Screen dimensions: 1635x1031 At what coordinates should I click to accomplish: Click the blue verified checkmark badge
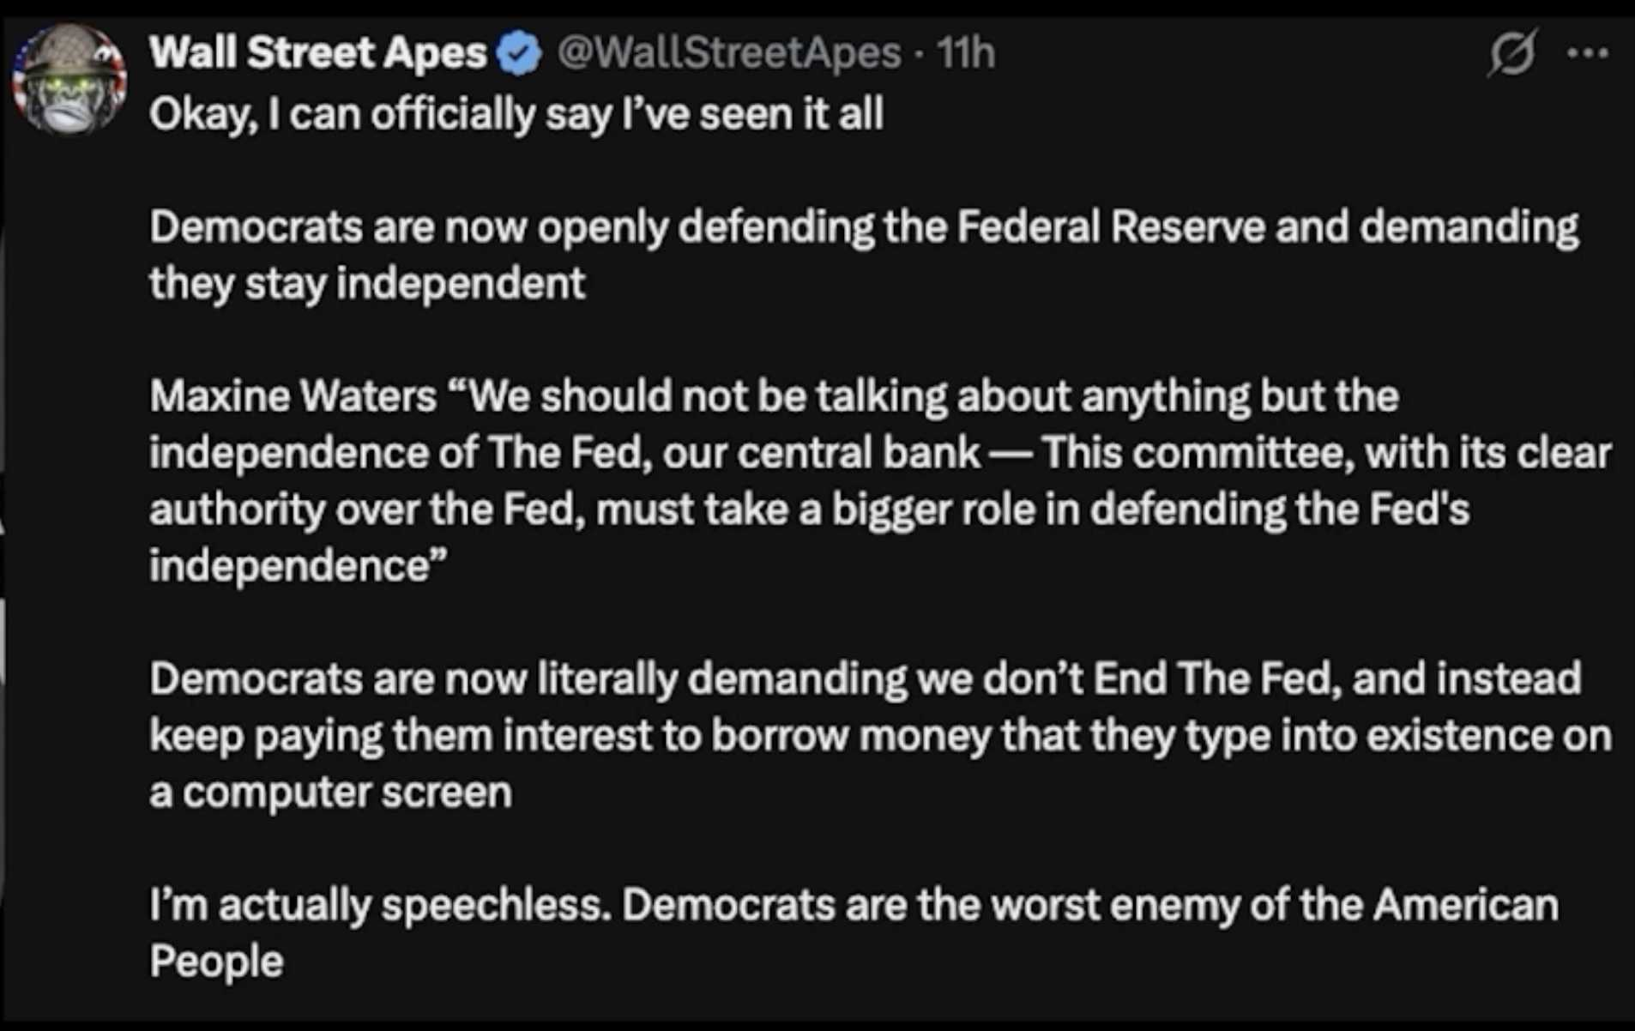click(520, 54)
